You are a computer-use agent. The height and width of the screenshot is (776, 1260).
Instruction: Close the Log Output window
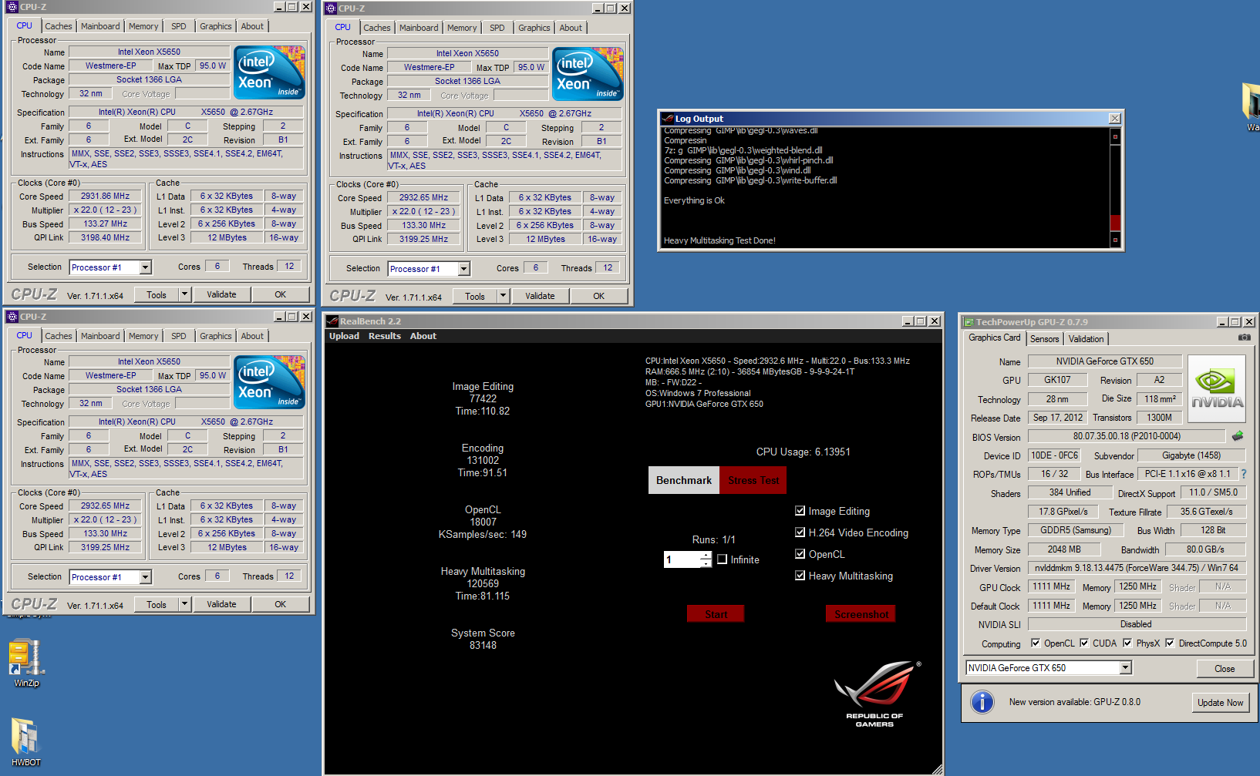tap(1114, 118)
